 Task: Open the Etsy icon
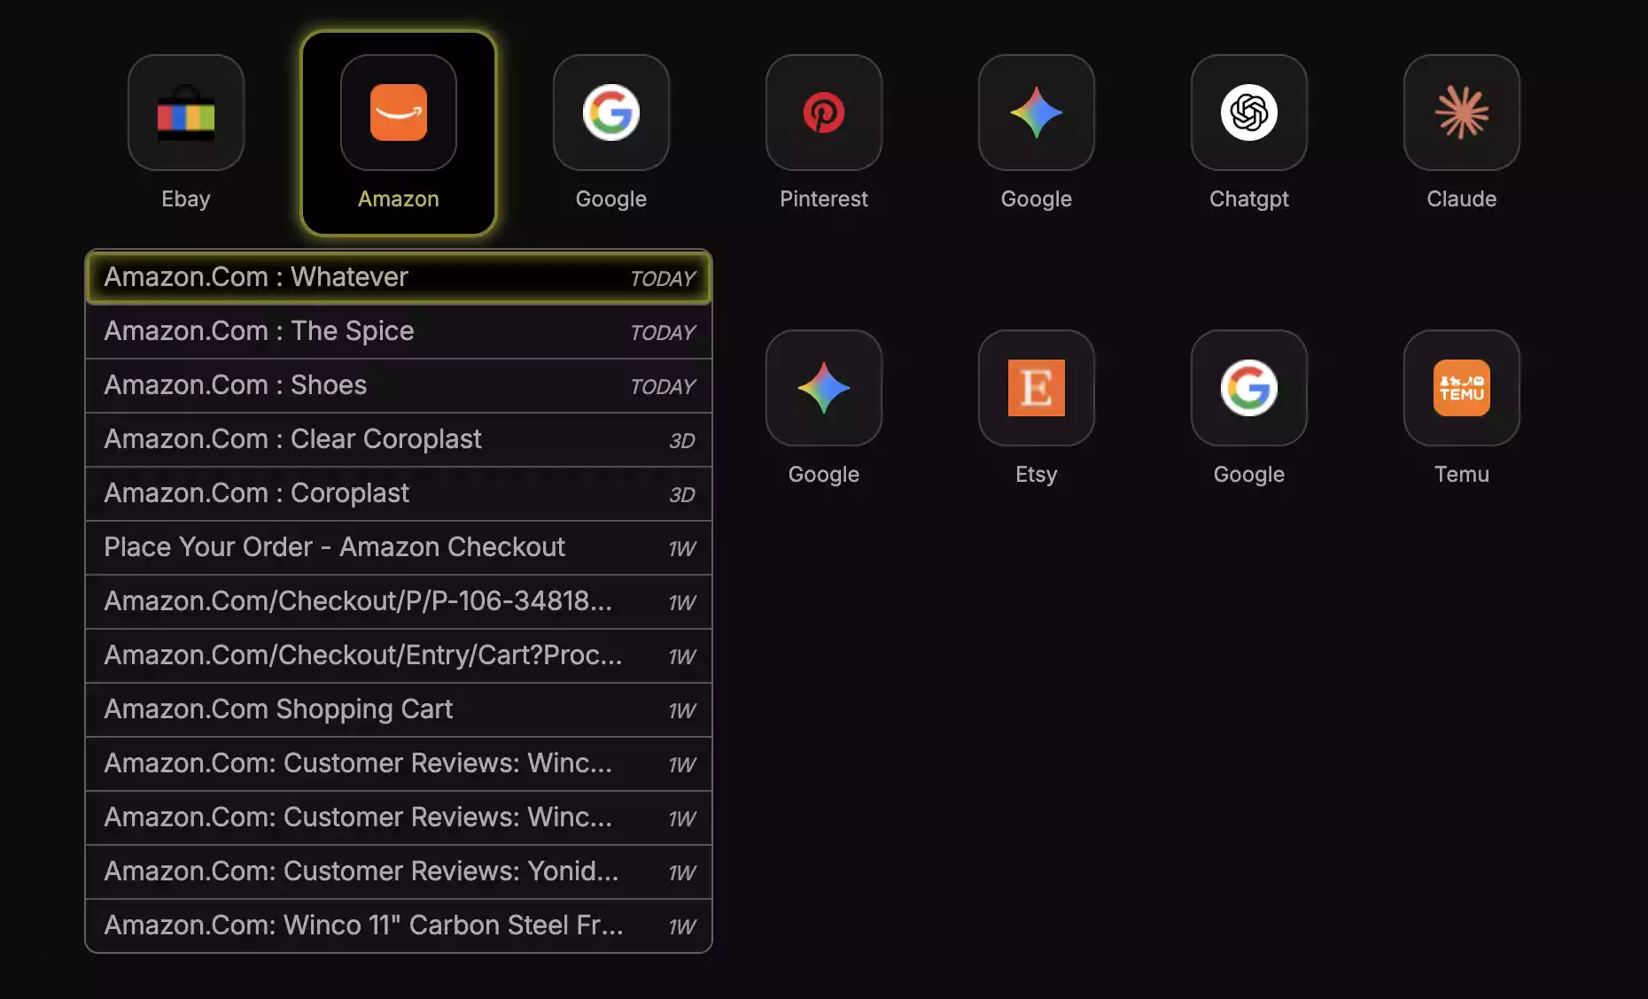pyautogui.click(x=1037, y=388)
